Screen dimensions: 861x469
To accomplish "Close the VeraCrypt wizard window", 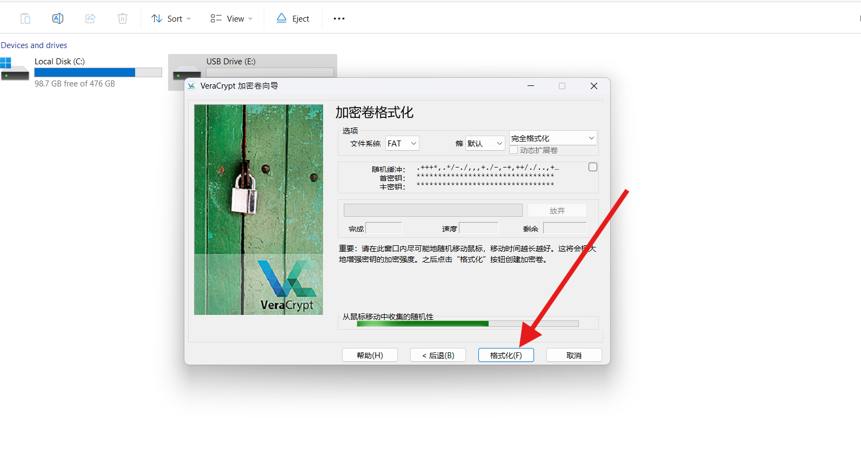I will 594,86.
